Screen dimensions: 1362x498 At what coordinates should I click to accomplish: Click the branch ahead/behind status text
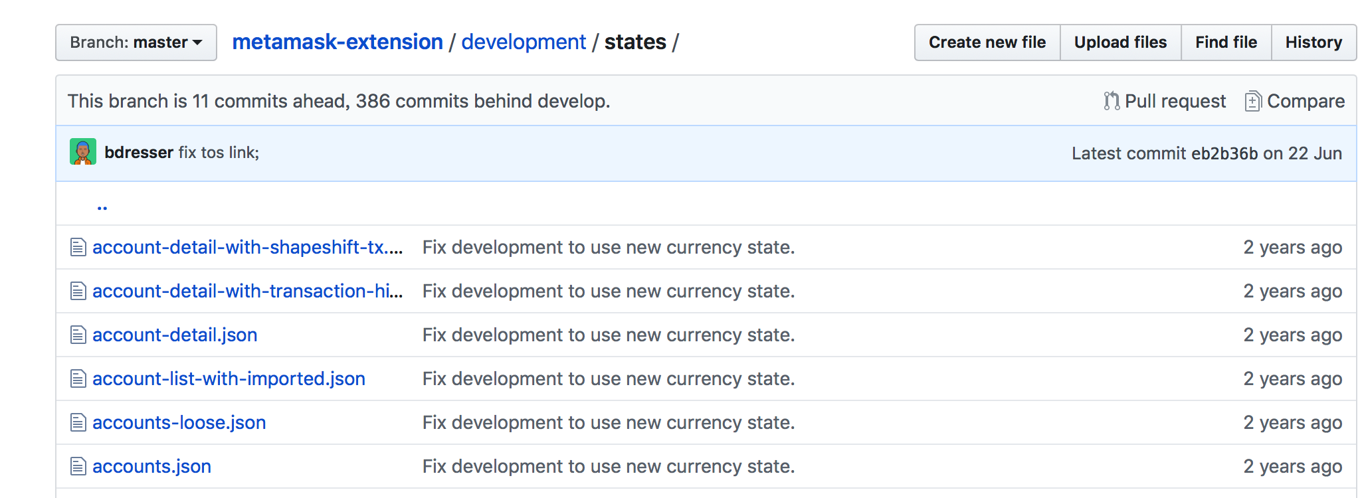point(339,101)
